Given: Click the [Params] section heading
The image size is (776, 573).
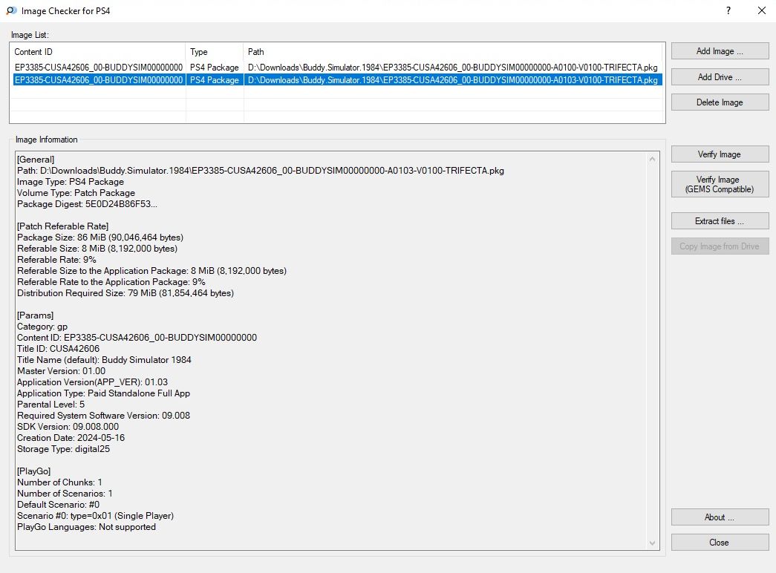Looking at the screenshot, I should [35, 315].
